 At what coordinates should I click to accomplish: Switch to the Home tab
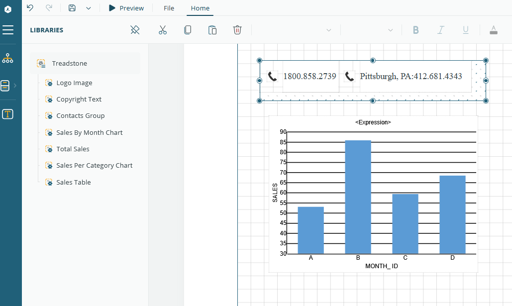[200, 8]
